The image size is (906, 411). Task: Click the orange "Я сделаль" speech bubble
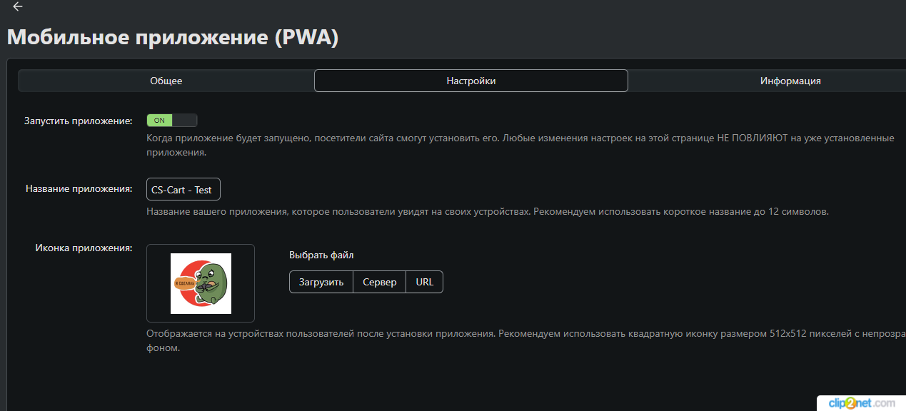tap(186, 284)
